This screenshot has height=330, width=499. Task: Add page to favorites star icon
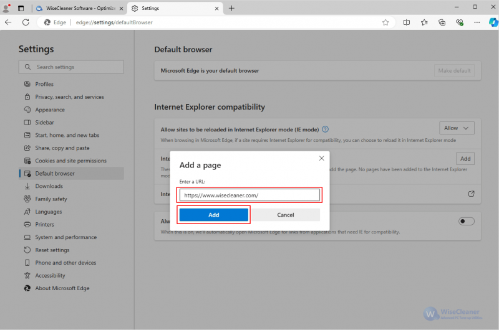pos(385,22)
